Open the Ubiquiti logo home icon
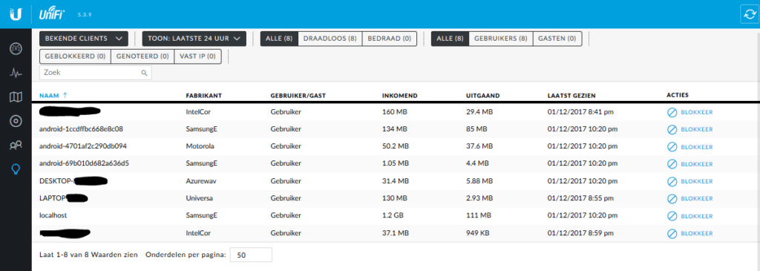 point(16,14)
